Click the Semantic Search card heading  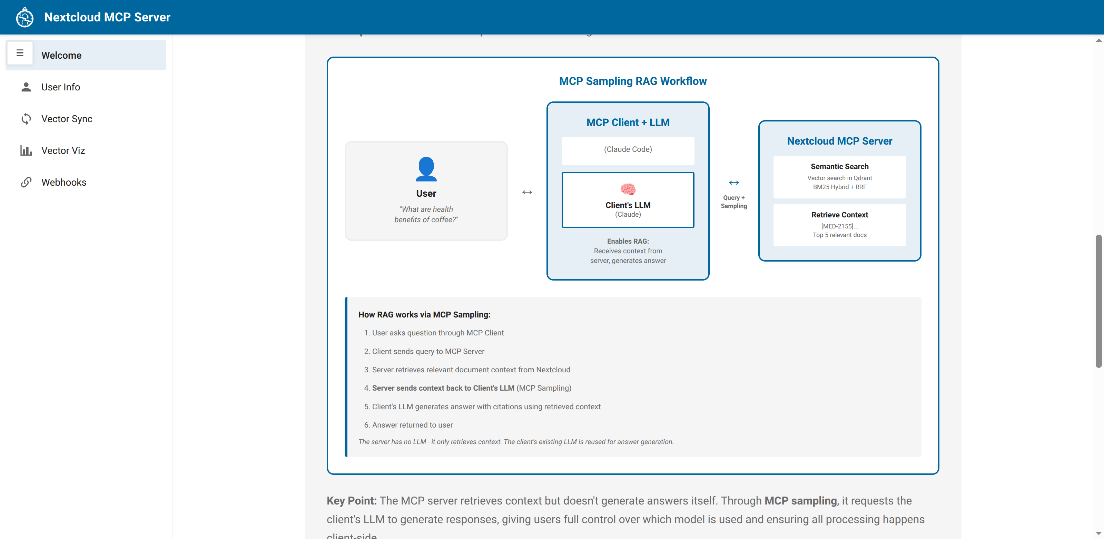pyautogui.click(x=840, y=166)
